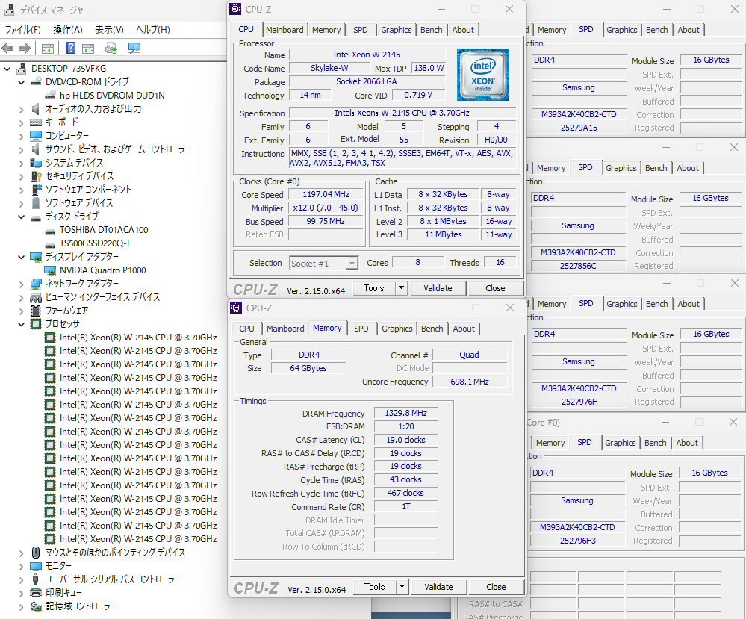This screenshot has width=746, height=619.
Task: Click the Intel Xeon inside logo in CPU-Z
Action: 483,75
